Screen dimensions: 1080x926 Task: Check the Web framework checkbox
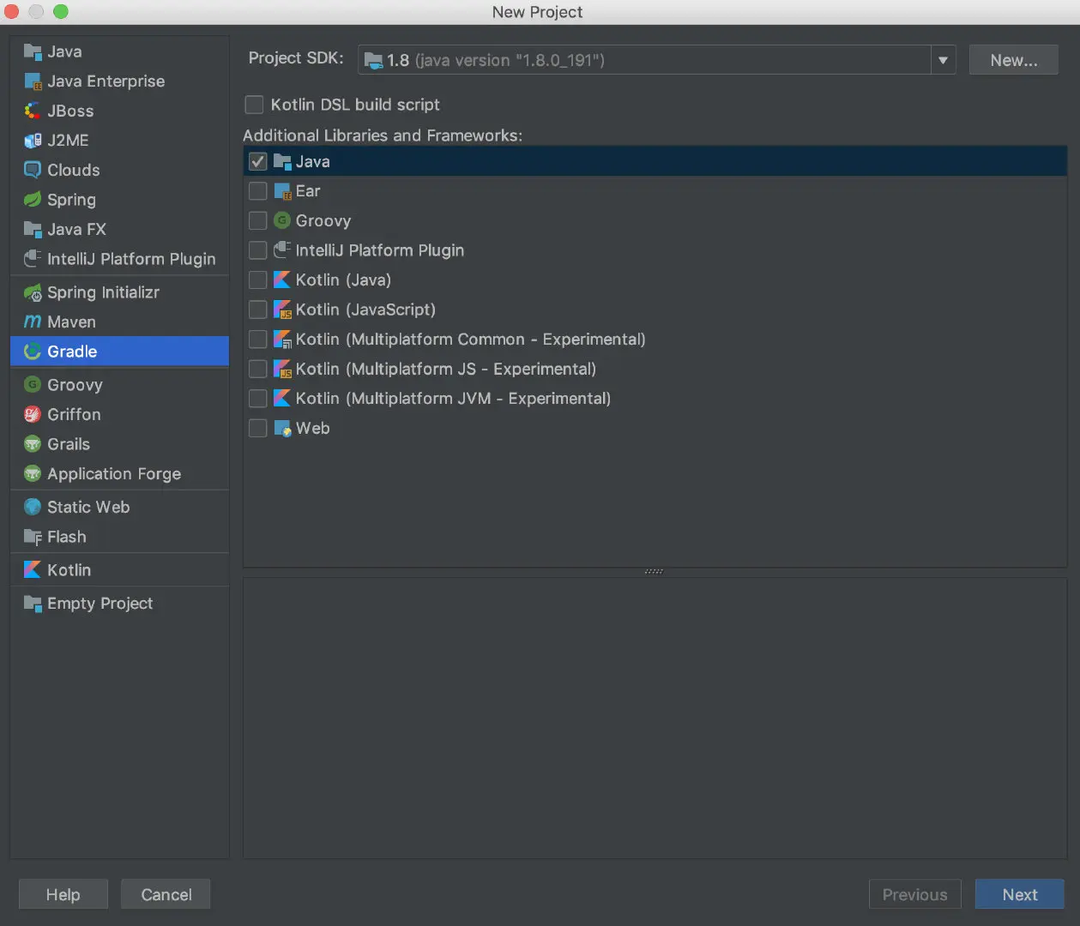(257, 428)
